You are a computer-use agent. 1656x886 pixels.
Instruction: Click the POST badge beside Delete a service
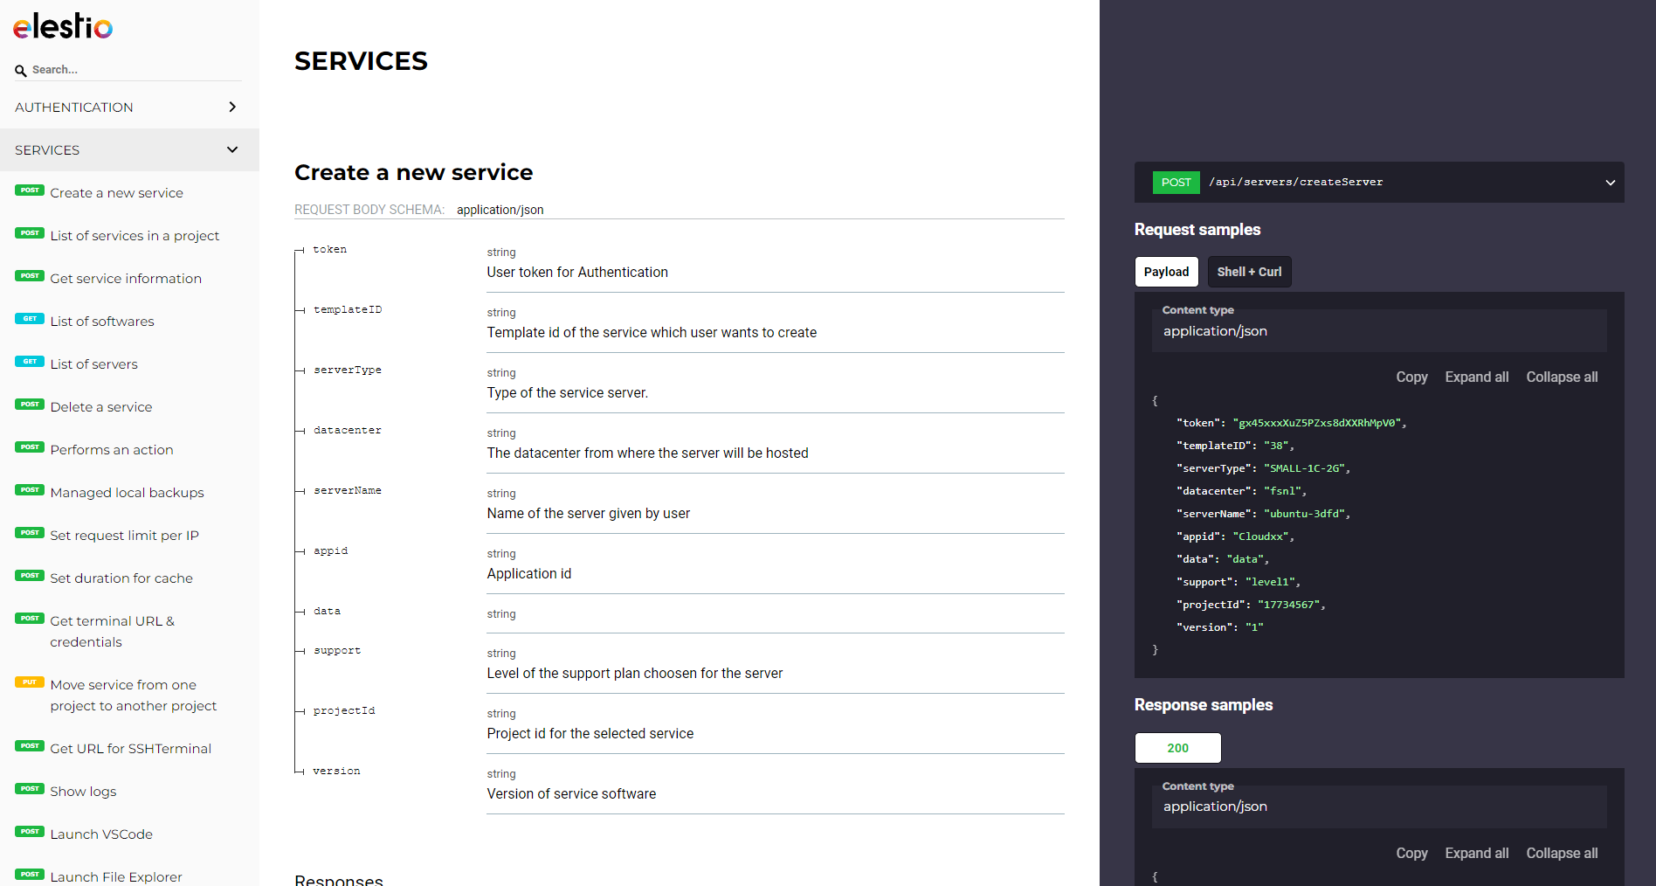pos(30,405)
